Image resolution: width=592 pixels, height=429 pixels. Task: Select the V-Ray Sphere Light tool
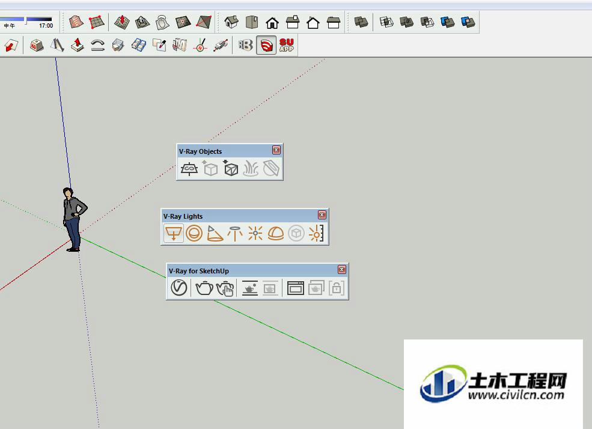click(194, 233)
